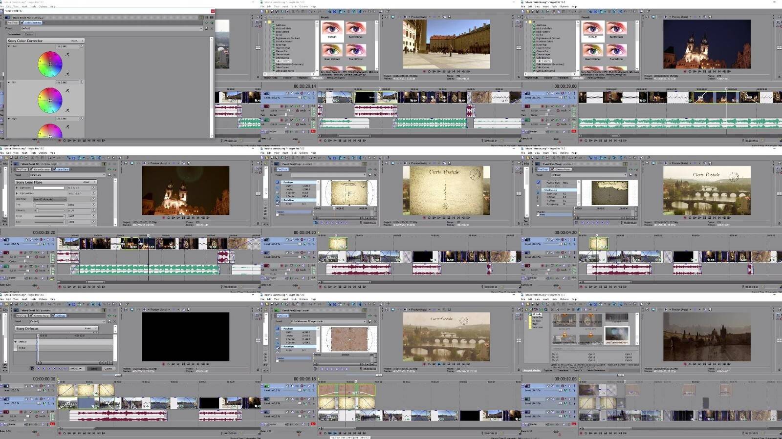This screenshot has height=439, width=782.
Task: Delete preset X icon in the Sony Color Corrector window
Action: 211,28
